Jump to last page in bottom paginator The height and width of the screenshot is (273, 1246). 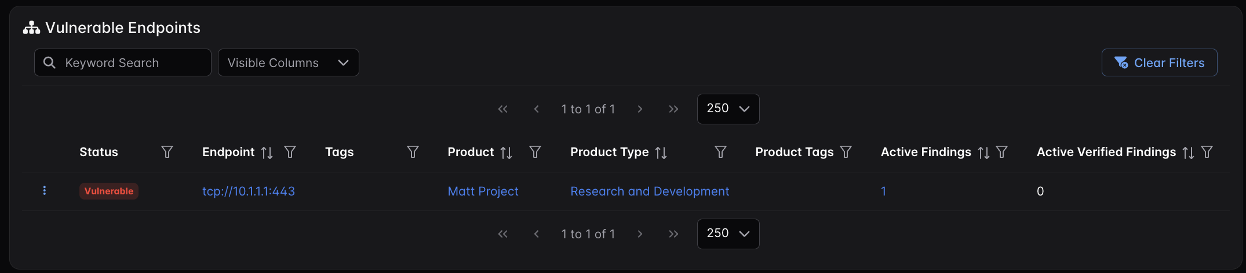click(673, 234)
